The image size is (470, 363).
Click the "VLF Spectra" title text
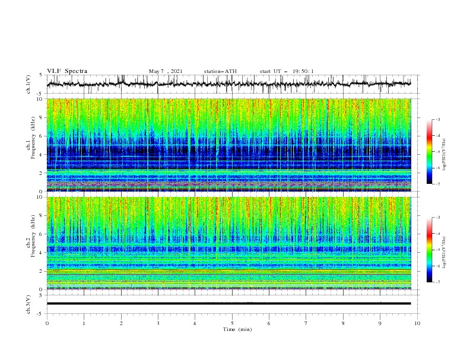point(67,71)
